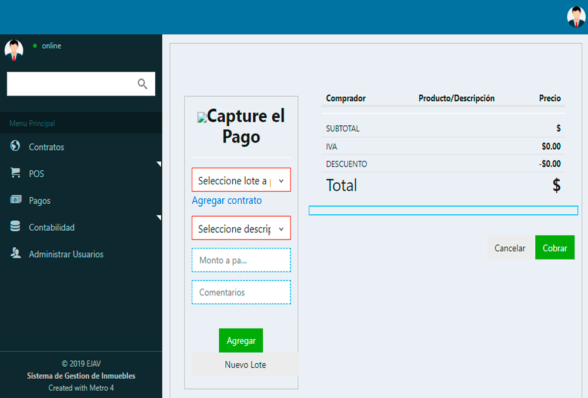The image size is (588, 398).
Task: Open the Seleccione lote dropdown
Action: click(x=241, y=180)
